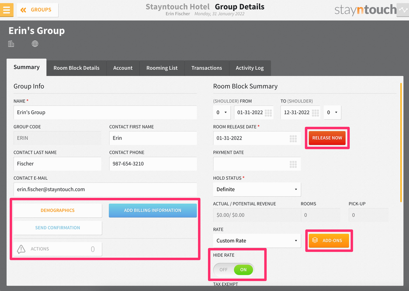This screenshot has width=409, height=291.
Task: Click the Rooms value field
Action: (x=321, y=215)
